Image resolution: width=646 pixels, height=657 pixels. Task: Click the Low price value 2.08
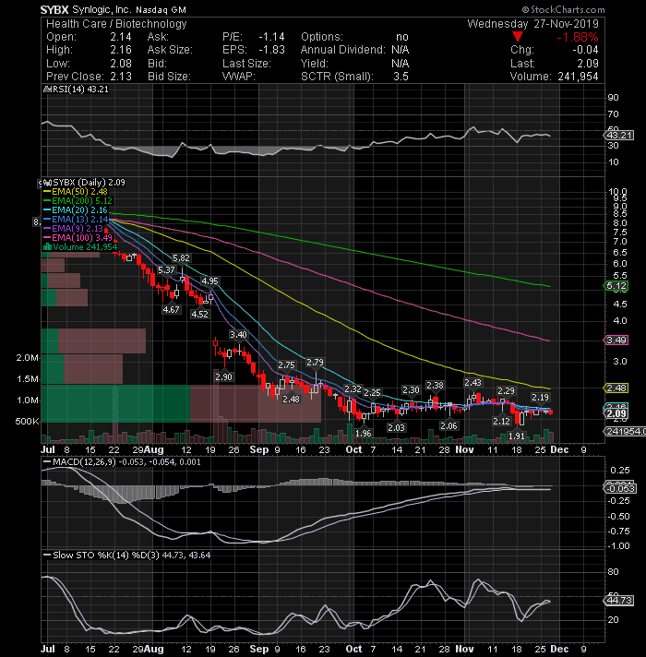121,64
